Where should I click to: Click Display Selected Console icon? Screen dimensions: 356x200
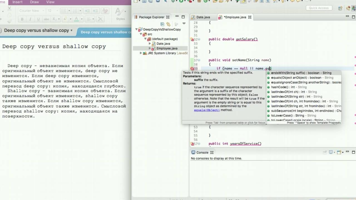point(331,152)
